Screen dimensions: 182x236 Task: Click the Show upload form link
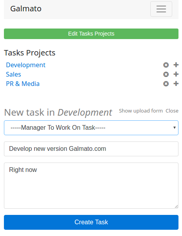[141, 111]
